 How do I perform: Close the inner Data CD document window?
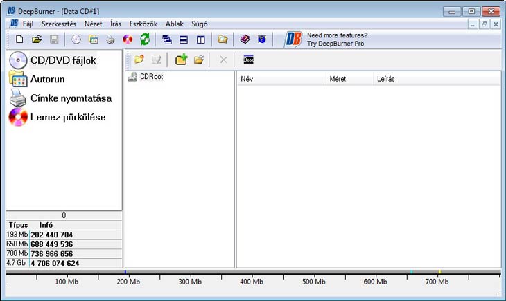pos(496,24)
